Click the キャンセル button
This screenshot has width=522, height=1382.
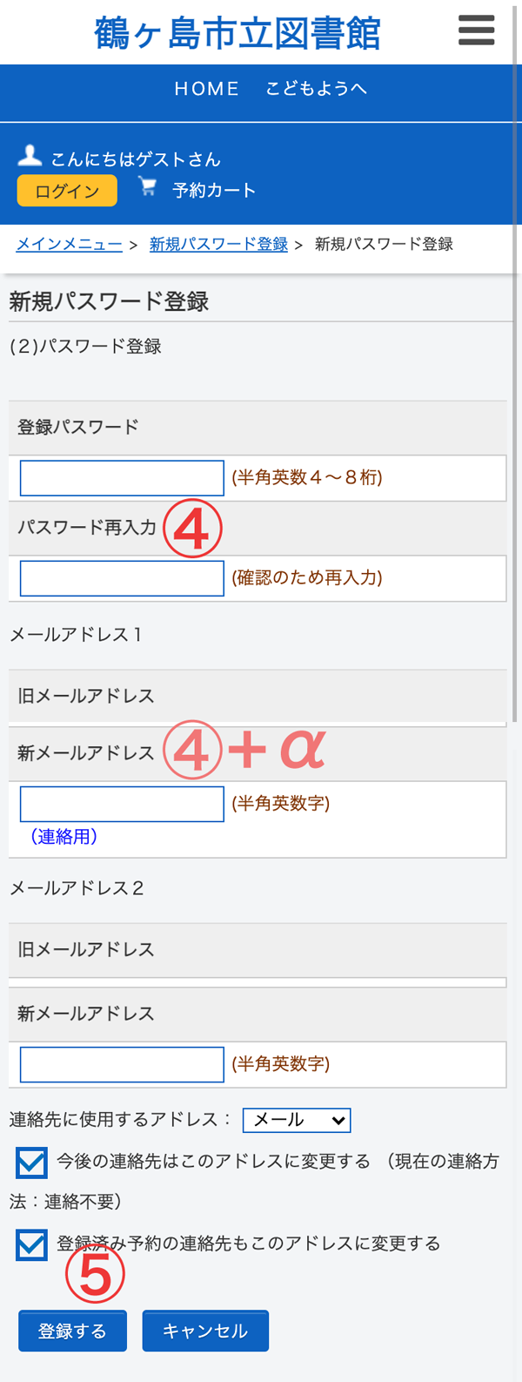point(205,1331)
